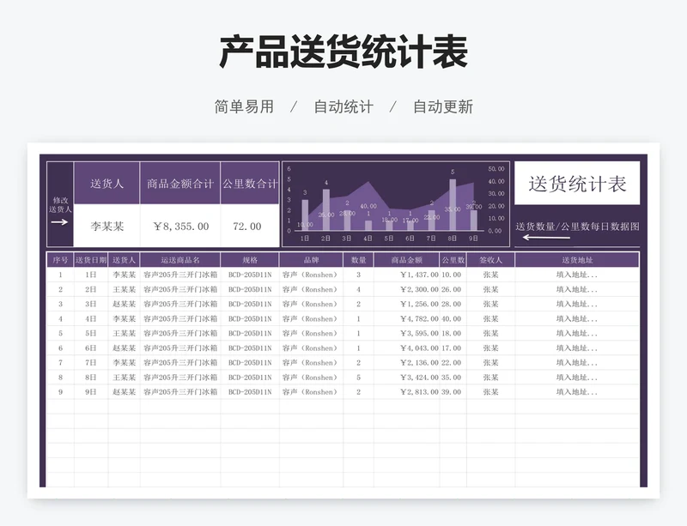Click the ¥8,355.00 total amount cell

point(180,226)
